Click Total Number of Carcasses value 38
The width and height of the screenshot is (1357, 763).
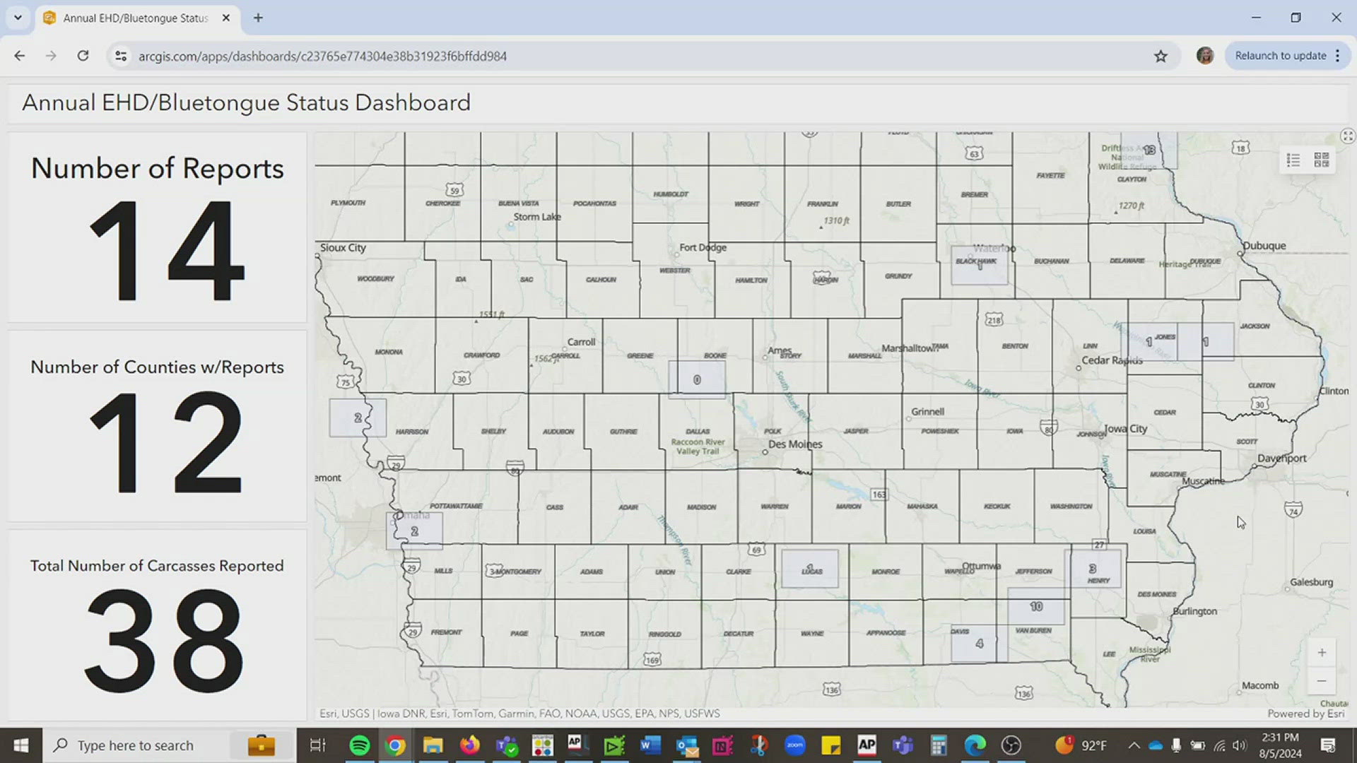[164, 640]
